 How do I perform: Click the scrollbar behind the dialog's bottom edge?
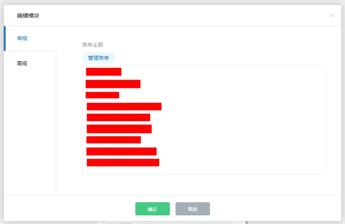click(246, 222)
